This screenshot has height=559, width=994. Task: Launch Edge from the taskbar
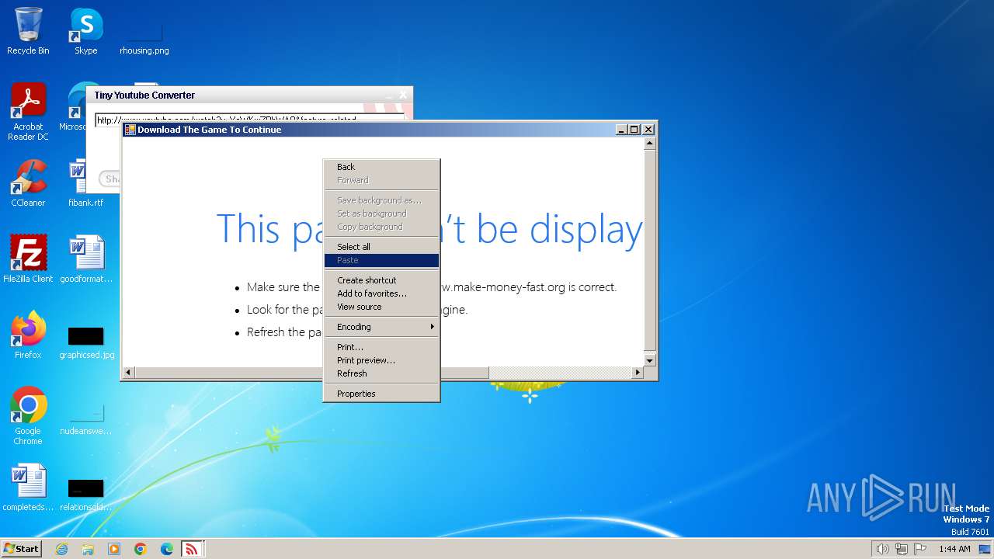tap(167, 549)
